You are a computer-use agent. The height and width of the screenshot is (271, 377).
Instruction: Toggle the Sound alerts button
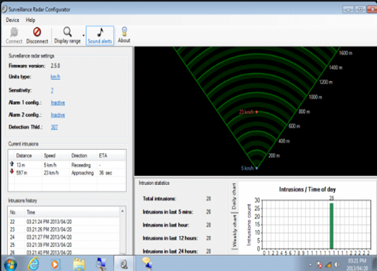(x=100, y=35)
